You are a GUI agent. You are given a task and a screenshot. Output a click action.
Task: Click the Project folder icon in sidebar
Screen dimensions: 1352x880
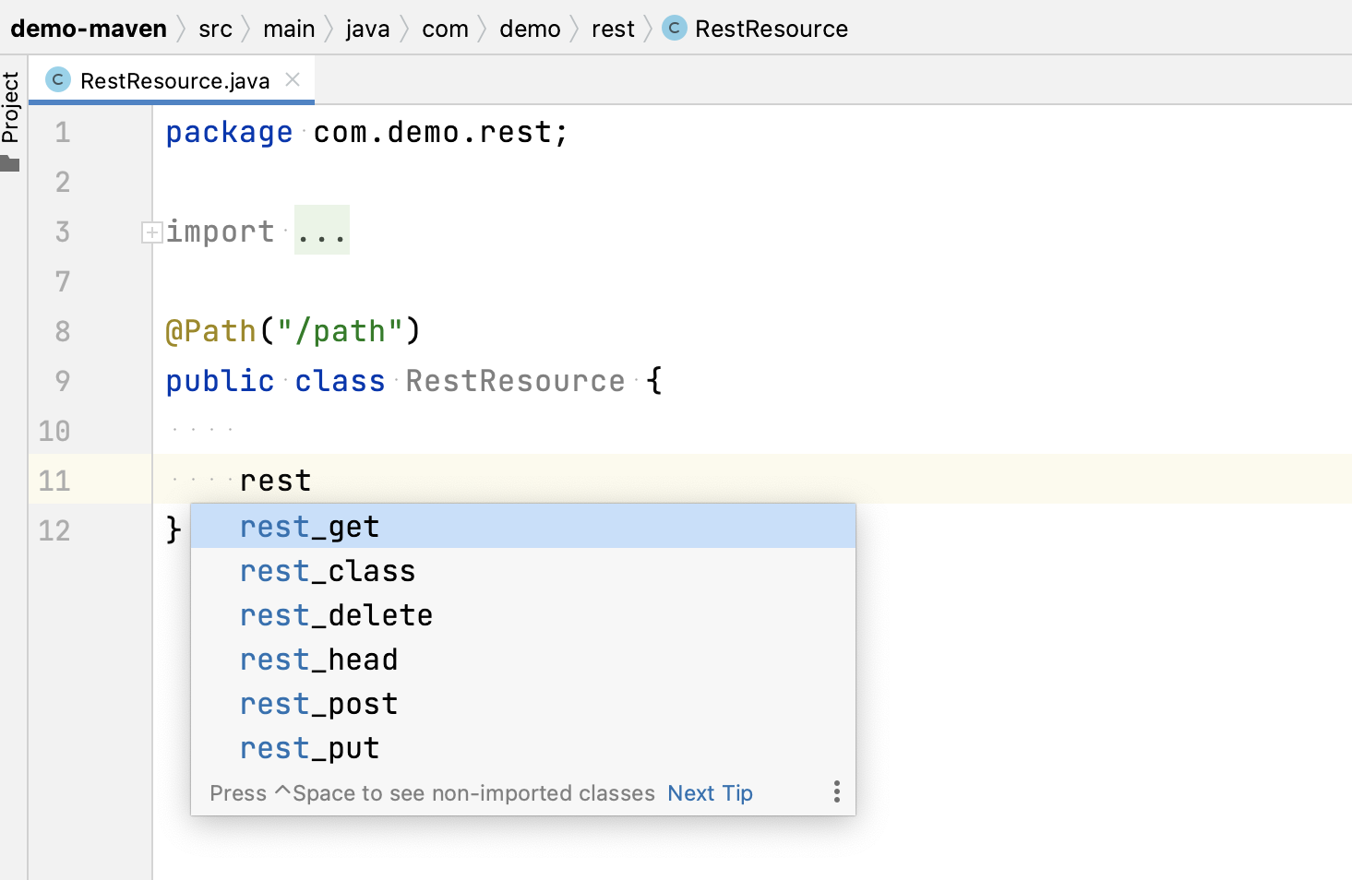coord(10,164)
